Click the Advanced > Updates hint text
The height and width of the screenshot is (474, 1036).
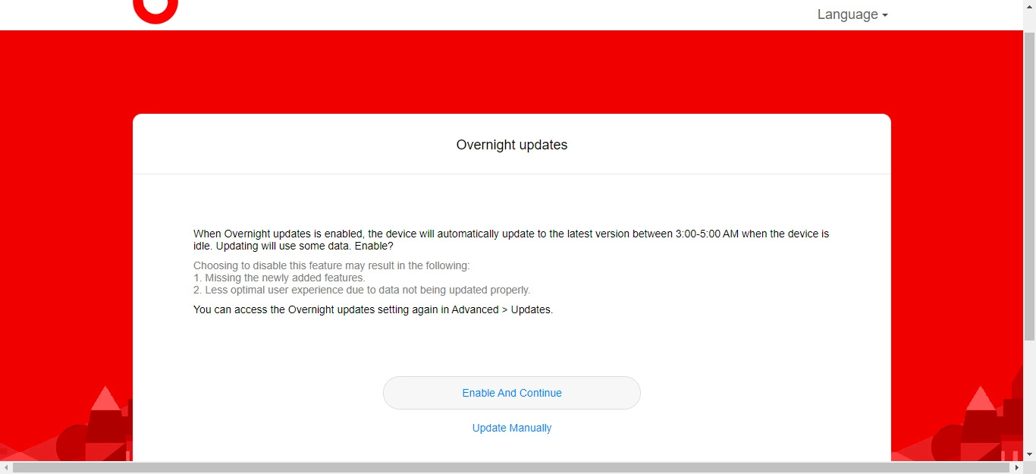pos(373,309)
